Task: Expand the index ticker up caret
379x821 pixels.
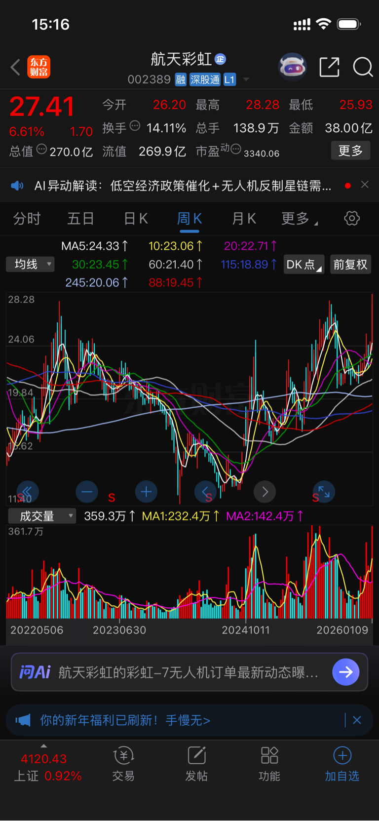Action: coord(44,746)
